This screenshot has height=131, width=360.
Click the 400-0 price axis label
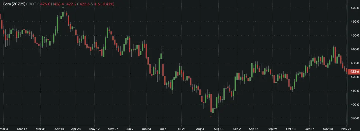point(354,105)
